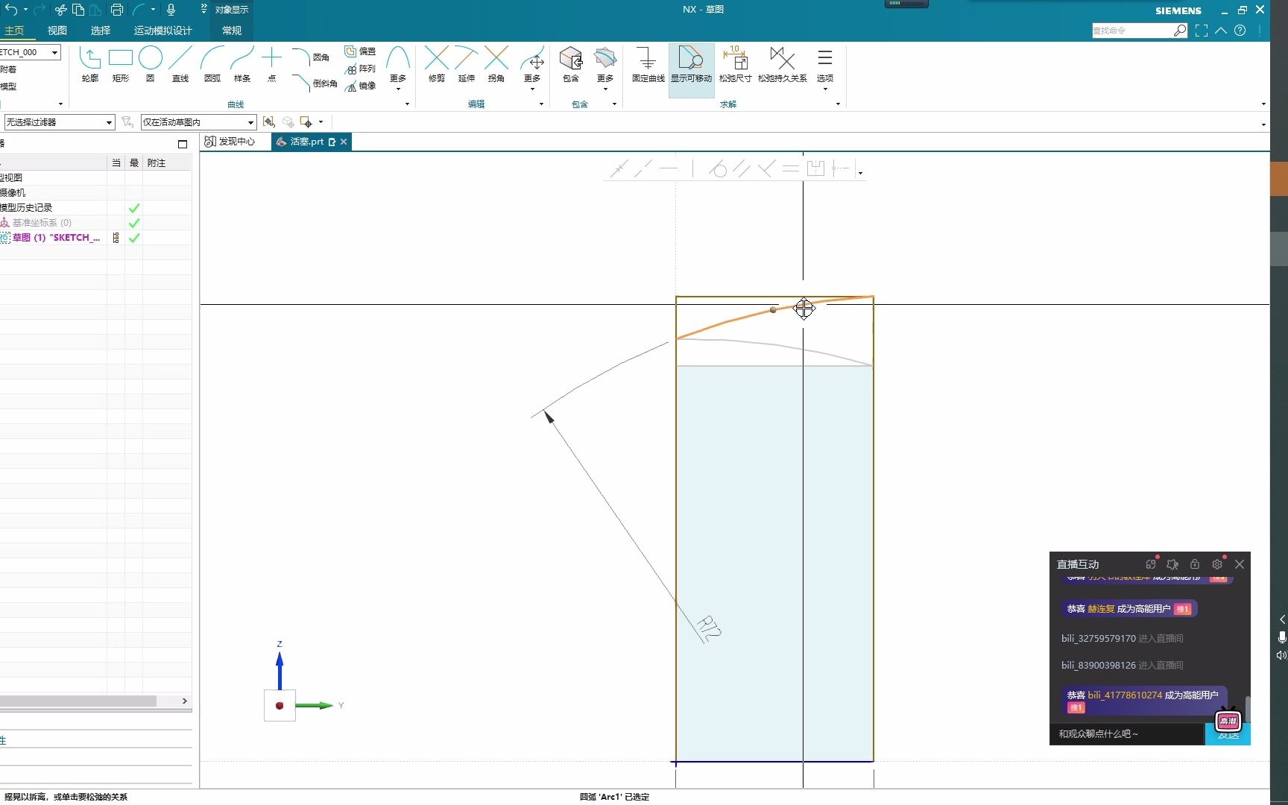Expand 更多 in the 编辑 group
The width and height of the screenshot is (1288, 805).
coord(532,70)
